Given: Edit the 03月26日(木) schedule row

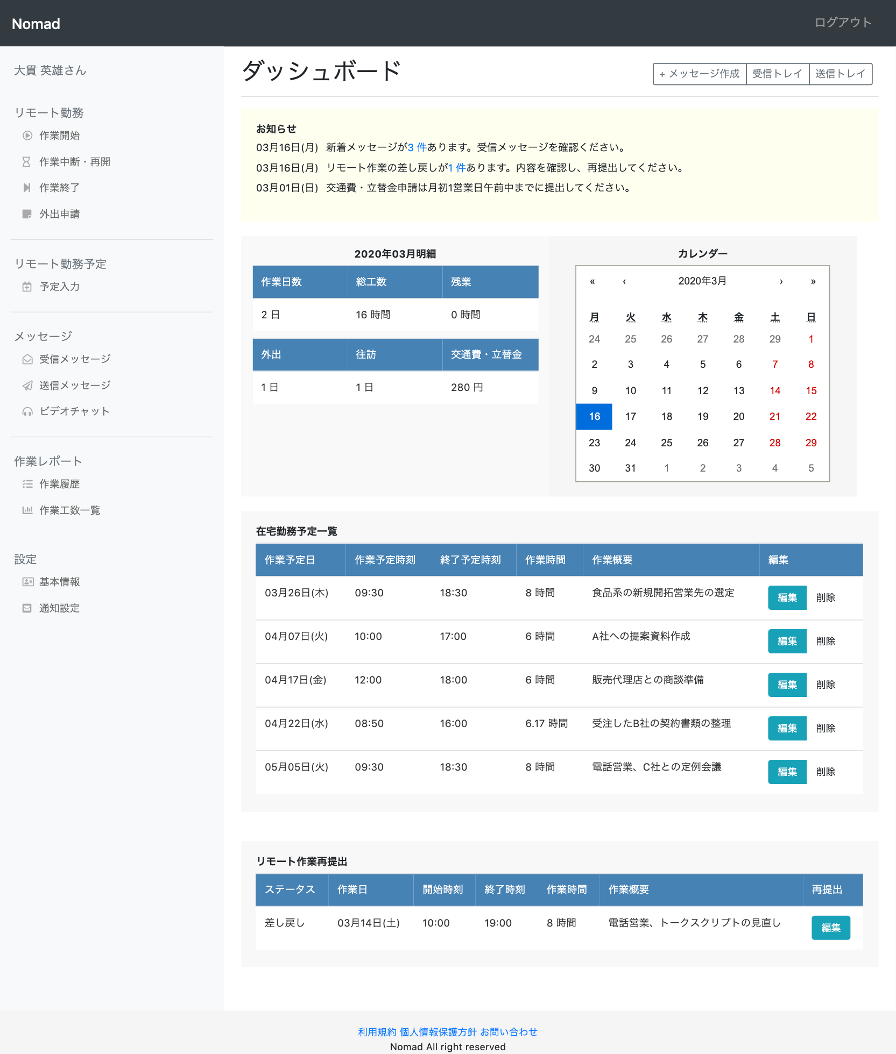Looking at the screenshot, I should pyautogui.click(x=787, y=597).
